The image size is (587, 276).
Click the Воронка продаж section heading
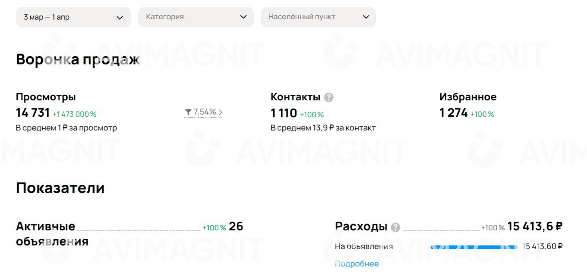pos(77,59)
